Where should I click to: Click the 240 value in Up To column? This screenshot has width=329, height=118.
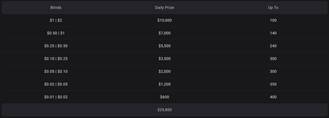[273, 46]
